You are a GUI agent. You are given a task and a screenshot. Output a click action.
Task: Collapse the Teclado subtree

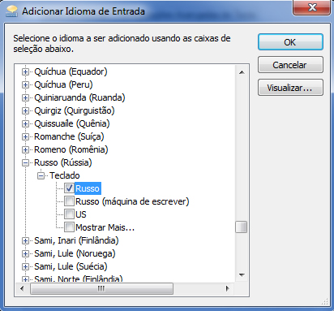point(41,175)
